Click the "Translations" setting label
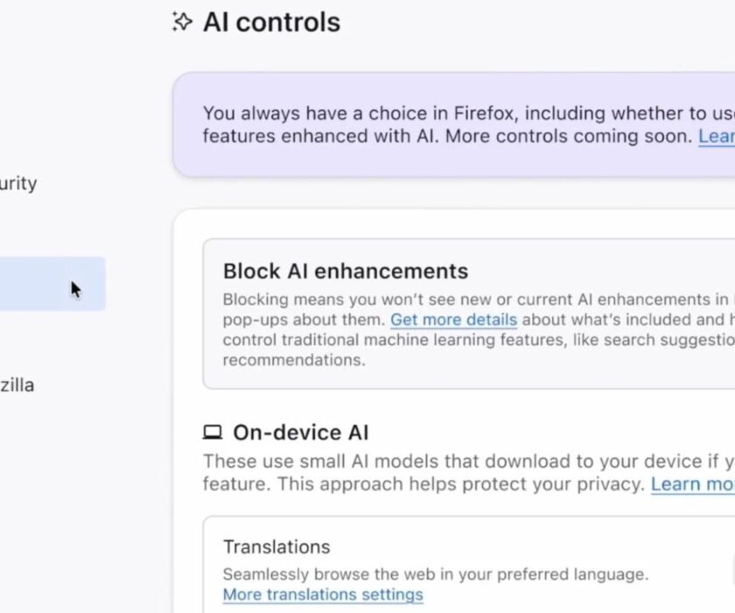Screen dimensions: 735x613 coord(276,546)
